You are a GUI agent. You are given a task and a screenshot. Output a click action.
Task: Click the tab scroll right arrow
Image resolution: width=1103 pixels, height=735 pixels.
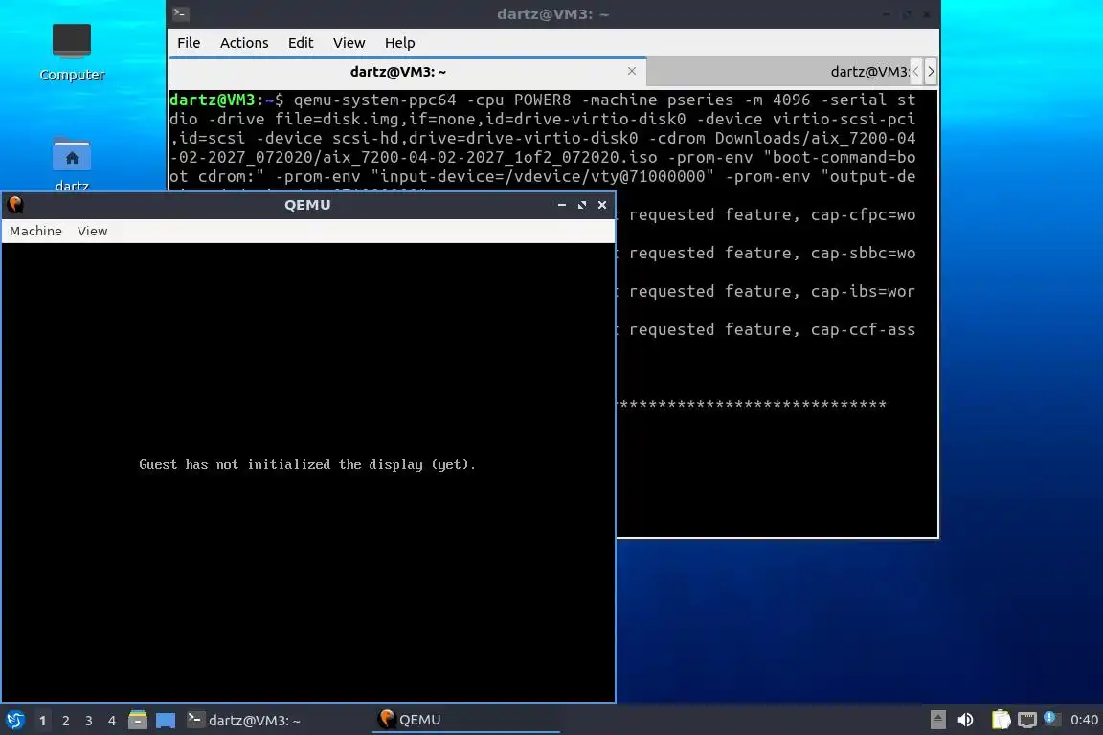pos(931,72)
